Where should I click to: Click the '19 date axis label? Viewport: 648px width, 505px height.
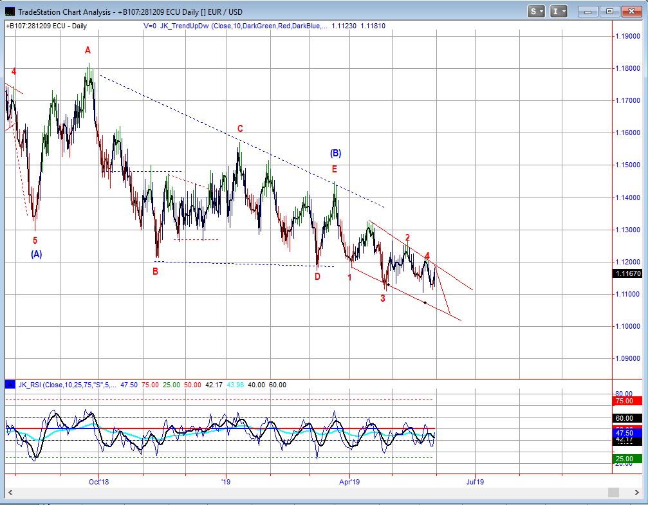pyautogui.click(x=226, y=482)
